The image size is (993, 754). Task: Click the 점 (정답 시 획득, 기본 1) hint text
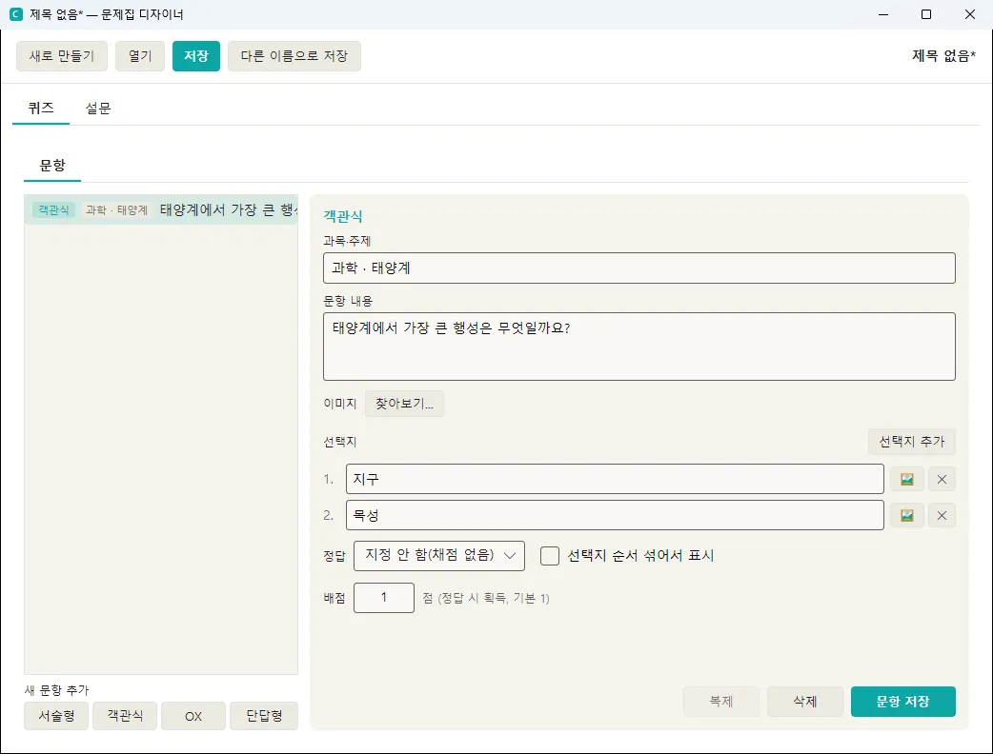(x=486, y=599)
